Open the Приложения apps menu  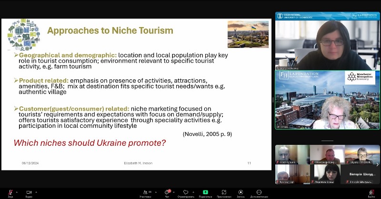pos(224,193)
